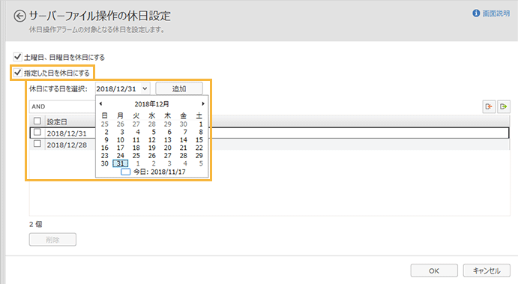Viewport: 518px width, 284px height.
Task: Check the box for row 2018/12/31
Action: (37, 132)
